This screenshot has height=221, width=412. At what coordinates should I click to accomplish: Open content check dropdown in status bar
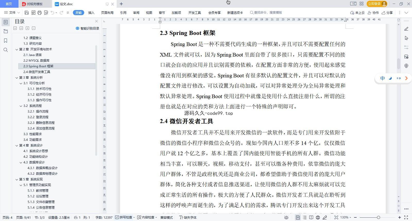point(147,217)
